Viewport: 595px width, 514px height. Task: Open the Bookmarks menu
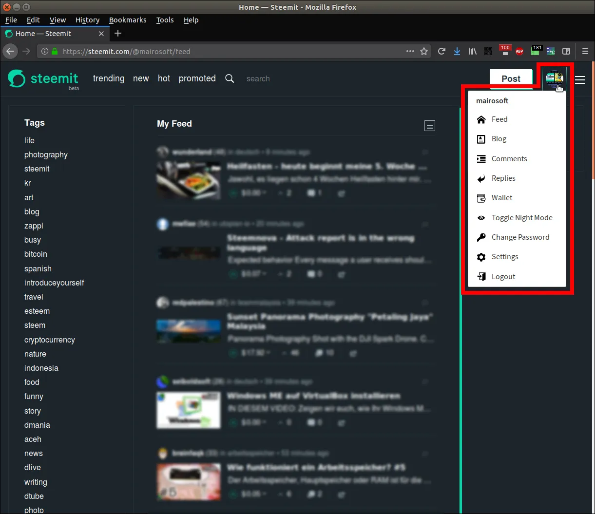[128, 20]
